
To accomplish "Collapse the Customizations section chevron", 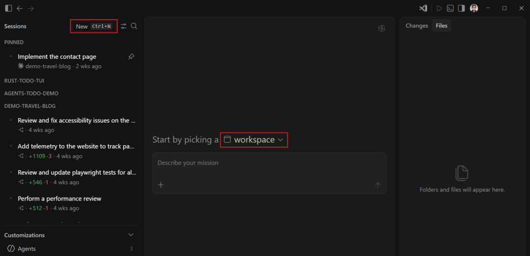I will click(131, 235).
